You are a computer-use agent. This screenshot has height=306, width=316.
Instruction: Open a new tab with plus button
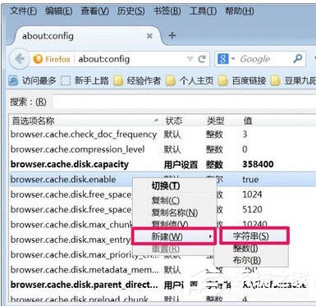[172, 35]
